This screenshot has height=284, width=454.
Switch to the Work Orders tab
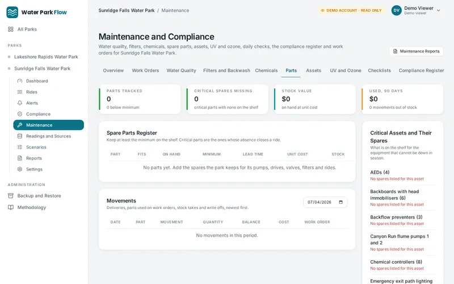pyautogui.click(x=145, y=70)
